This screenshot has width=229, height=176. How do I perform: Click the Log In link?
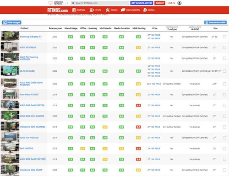tap(171, 3)
